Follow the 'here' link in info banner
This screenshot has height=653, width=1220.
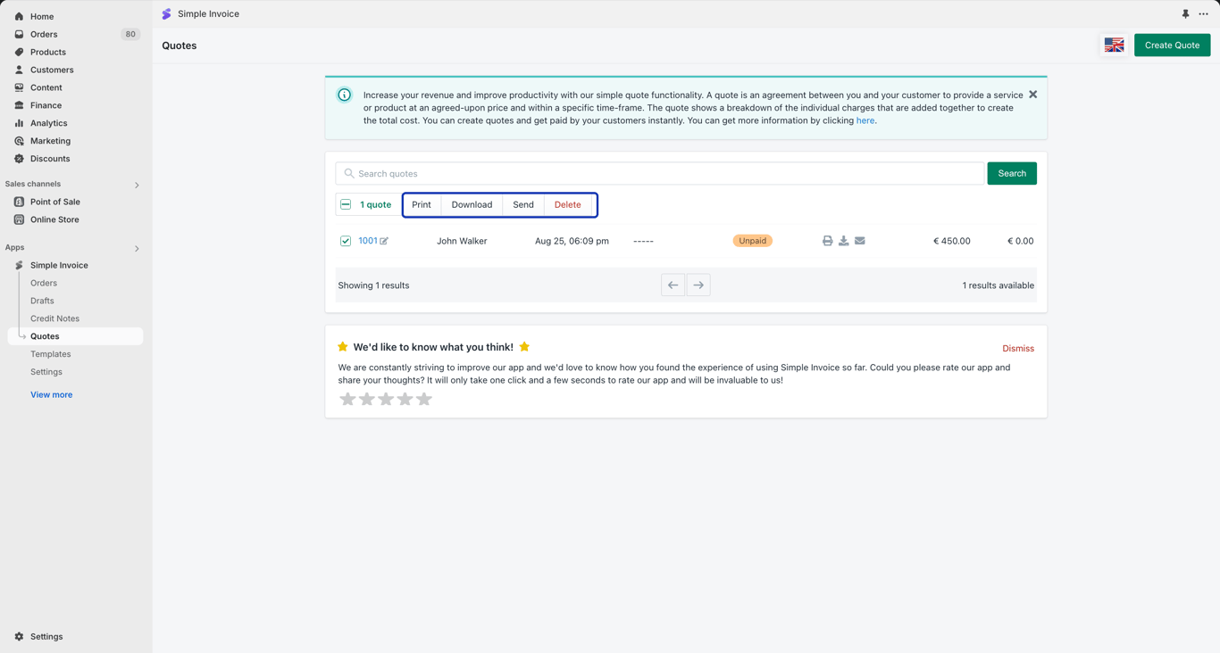tap(865, 120)
